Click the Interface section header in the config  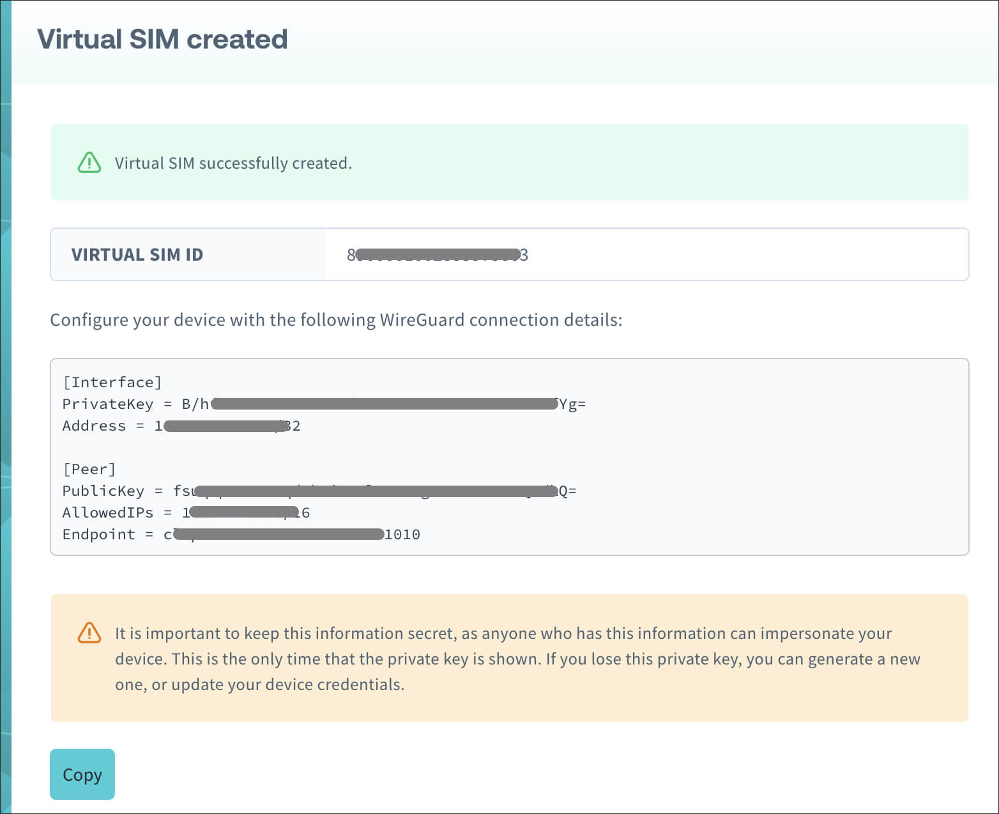pos(112,381)
